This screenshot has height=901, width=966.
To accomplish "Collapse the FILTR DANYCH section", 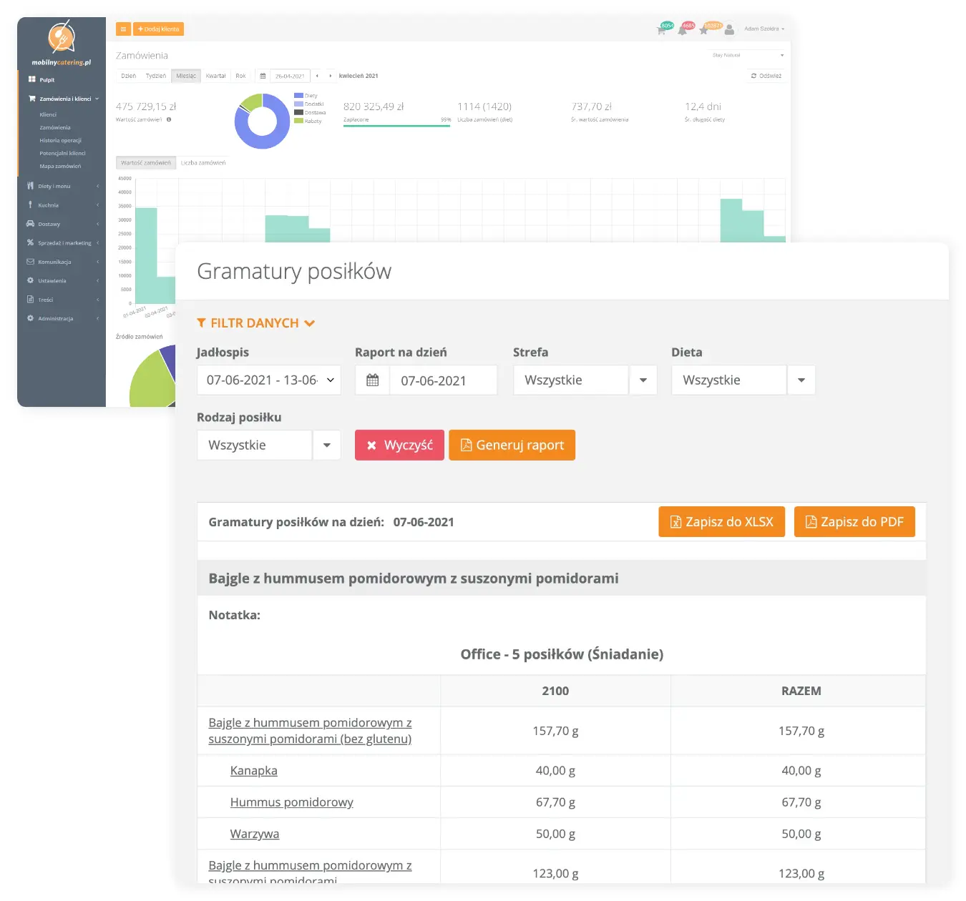I will [x=255, y=323].
